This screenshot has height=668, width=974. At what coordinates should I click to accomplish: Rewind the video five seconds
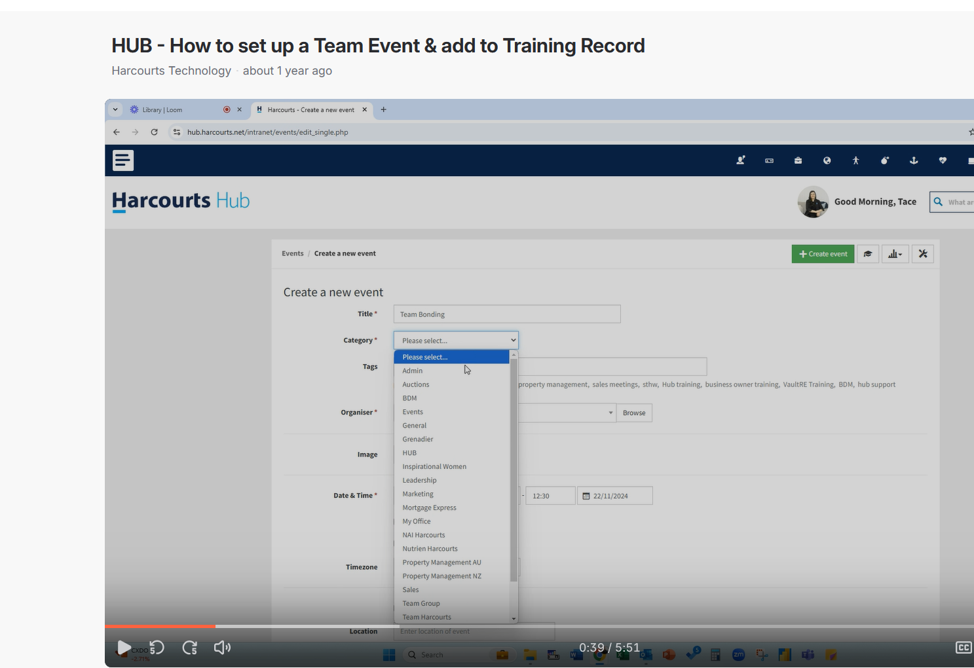click(157, 648)
